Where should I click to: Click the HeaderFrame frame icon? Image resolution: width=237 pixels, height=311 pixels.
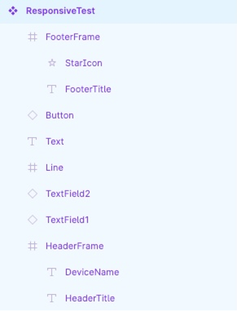point(32,246)
